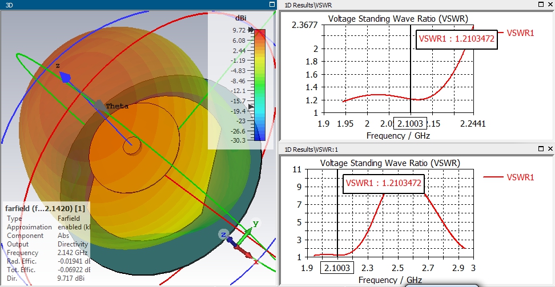Close the 1D Results\VSWR:1 window
Viewport: 555px width, 287px height.
[x=550, y=149]
